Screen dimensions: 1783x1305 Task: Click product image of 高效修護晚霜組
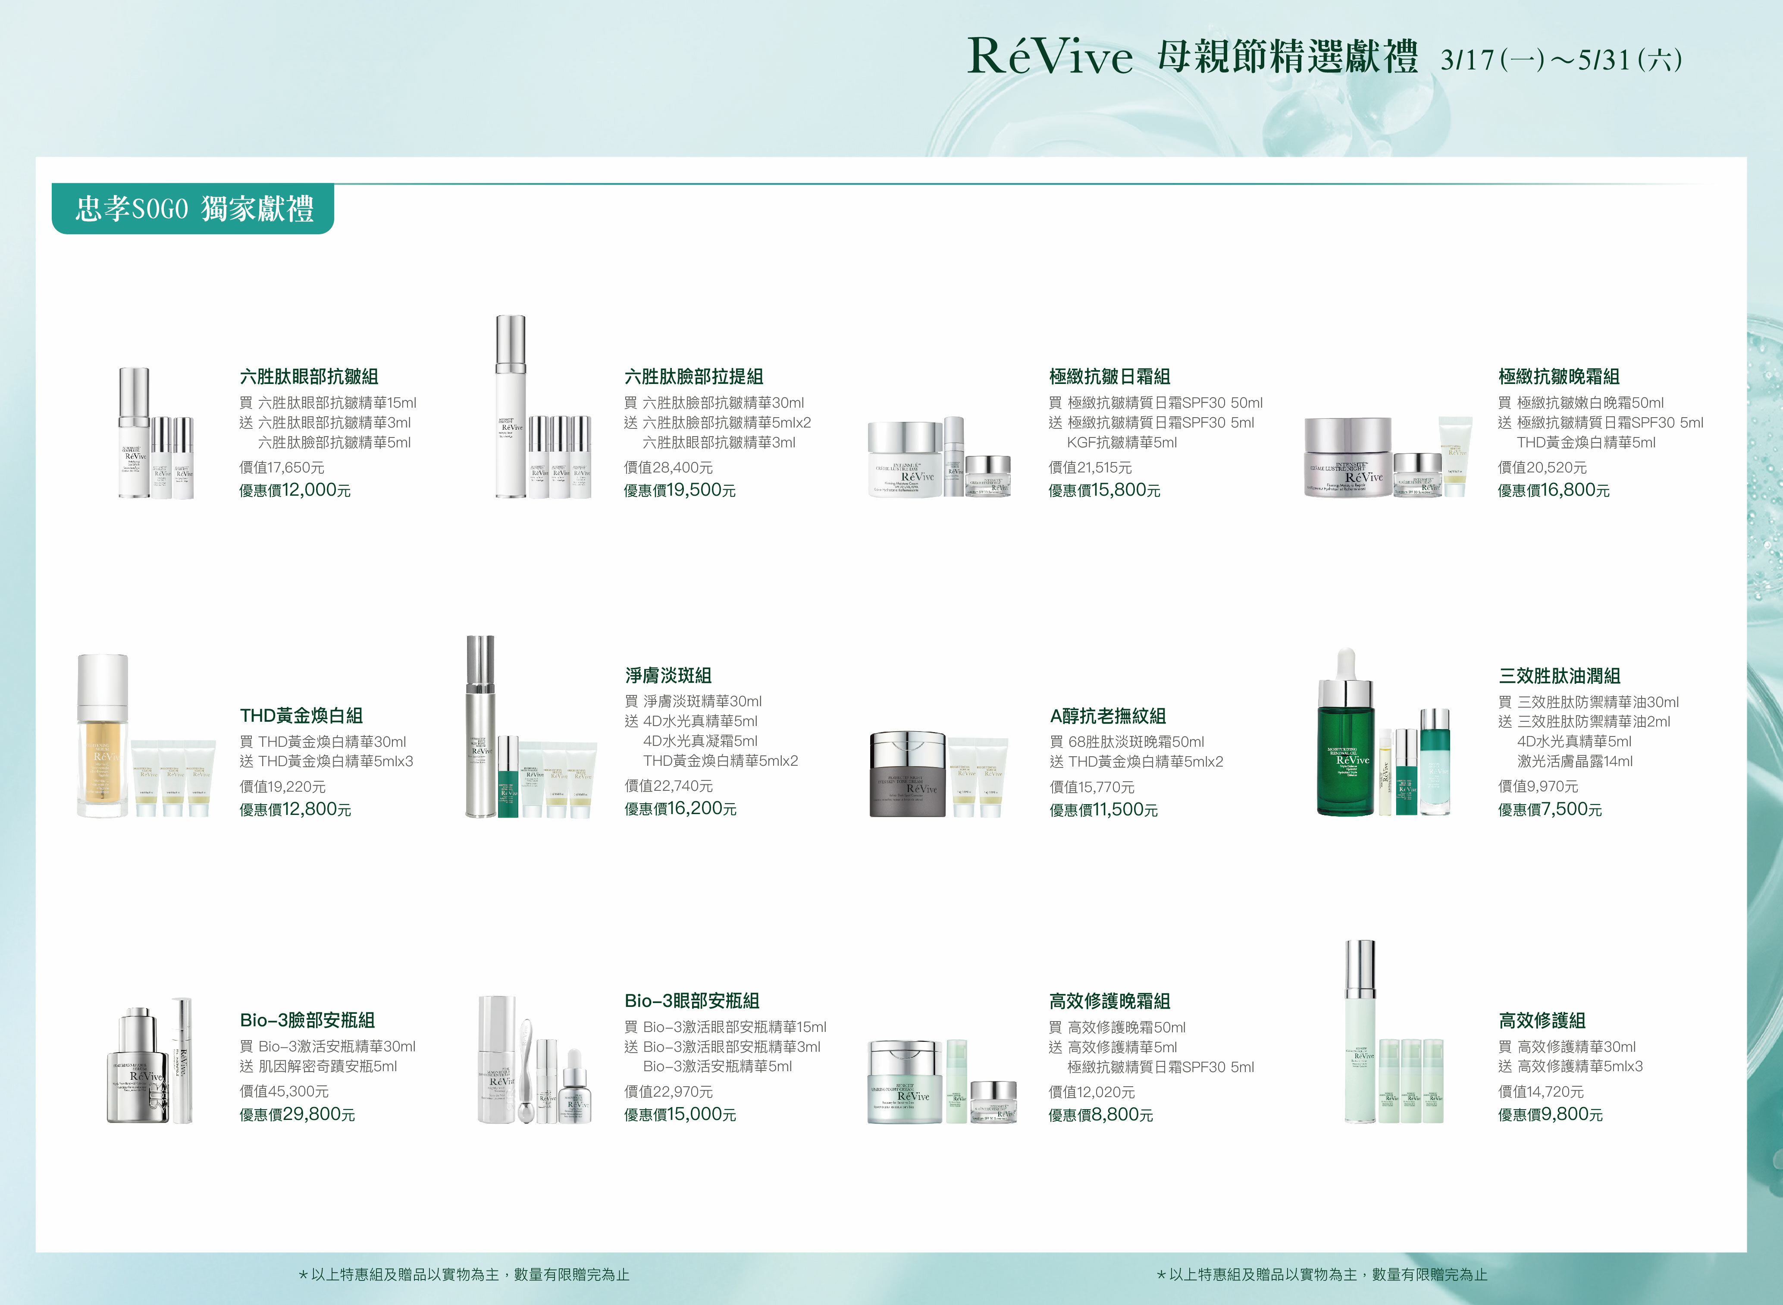(942, 1082)
